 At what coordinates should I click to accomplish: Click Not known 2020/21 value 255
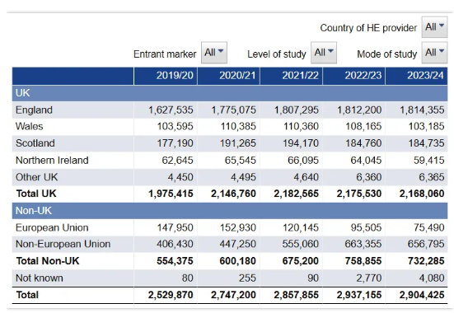247,278
